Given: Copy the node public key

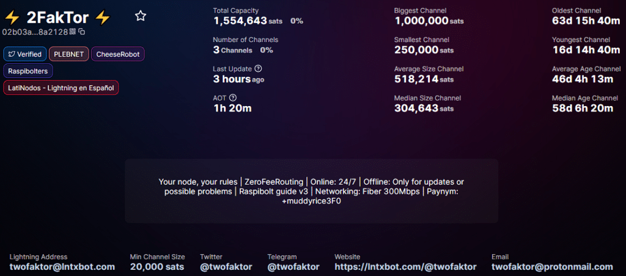Looking at the screenshot, I should 82,31.
